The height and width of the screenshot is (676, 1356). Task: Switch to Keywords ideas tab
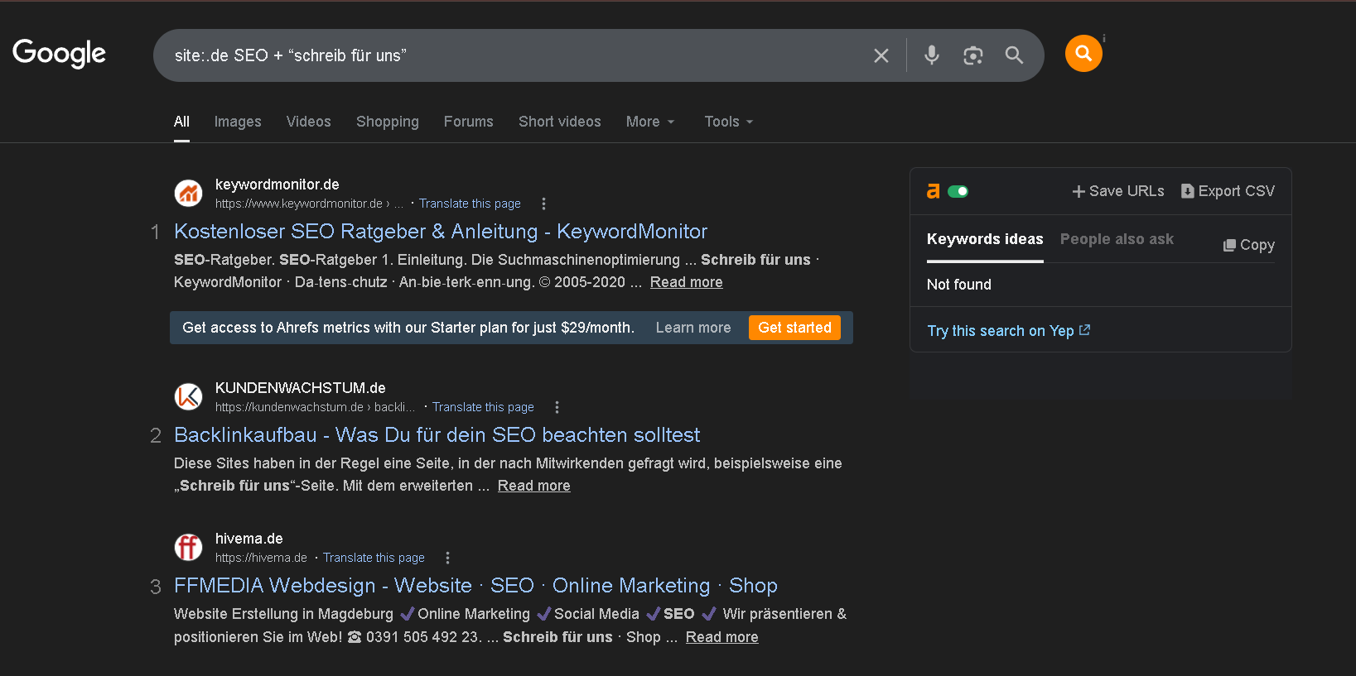(x=985, y=239)
